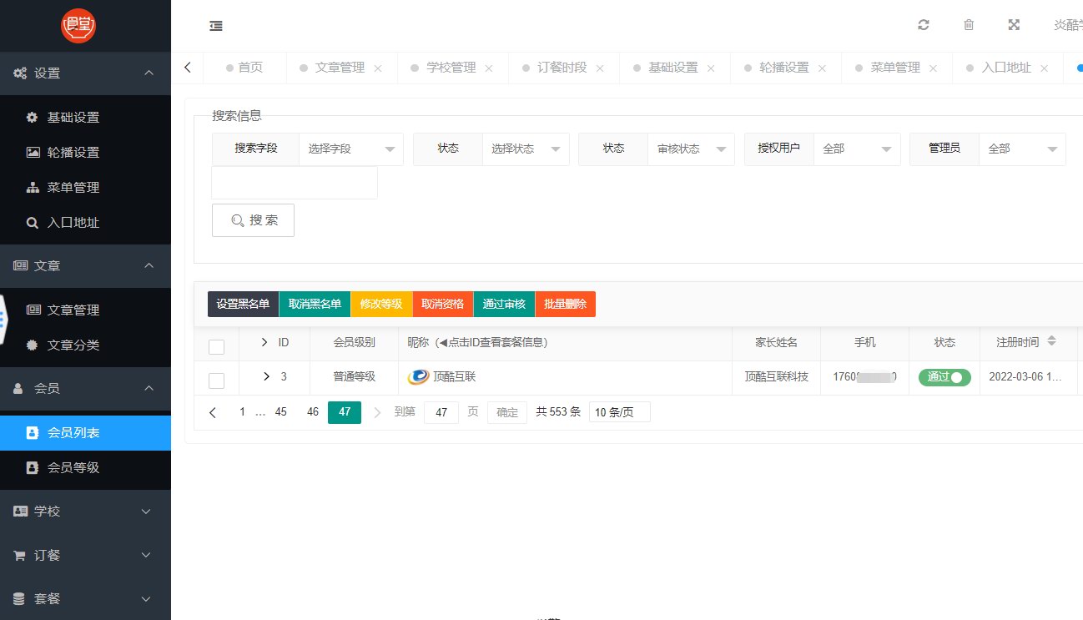Viewport: 1083px width, 620px height.
Task: Click the 取消黑名单 button
Action: pyautogui.click(x=315, y=304)
